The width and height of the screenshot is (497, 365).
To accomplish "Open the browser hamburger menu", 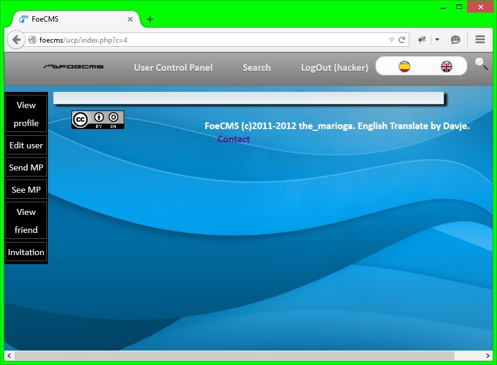I will pos(480,40).
